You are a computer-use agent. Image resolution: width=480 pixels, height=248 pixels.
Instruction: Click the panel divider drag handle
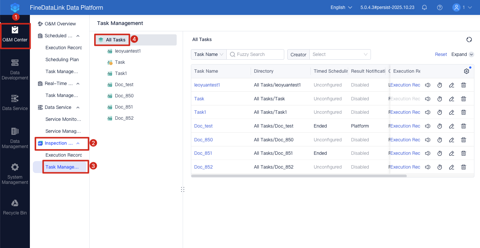pyautogui.click(x=183, y=189)
